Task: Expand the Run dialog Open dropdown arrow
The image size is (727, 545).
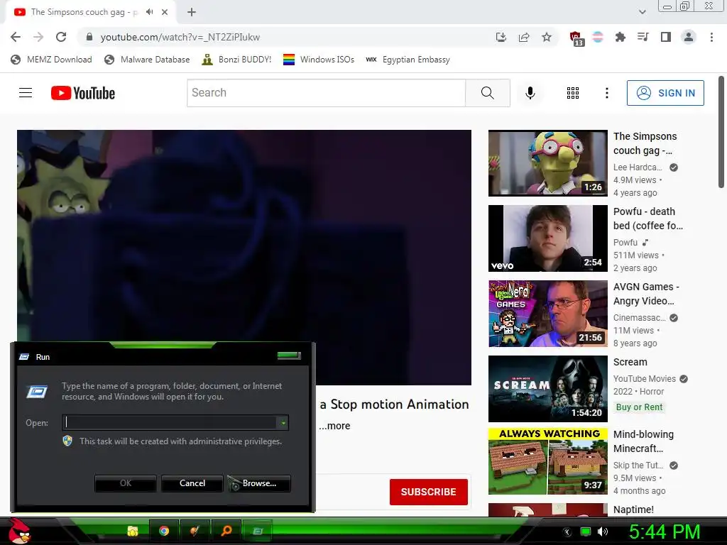Action: click(x=283, y=422)
